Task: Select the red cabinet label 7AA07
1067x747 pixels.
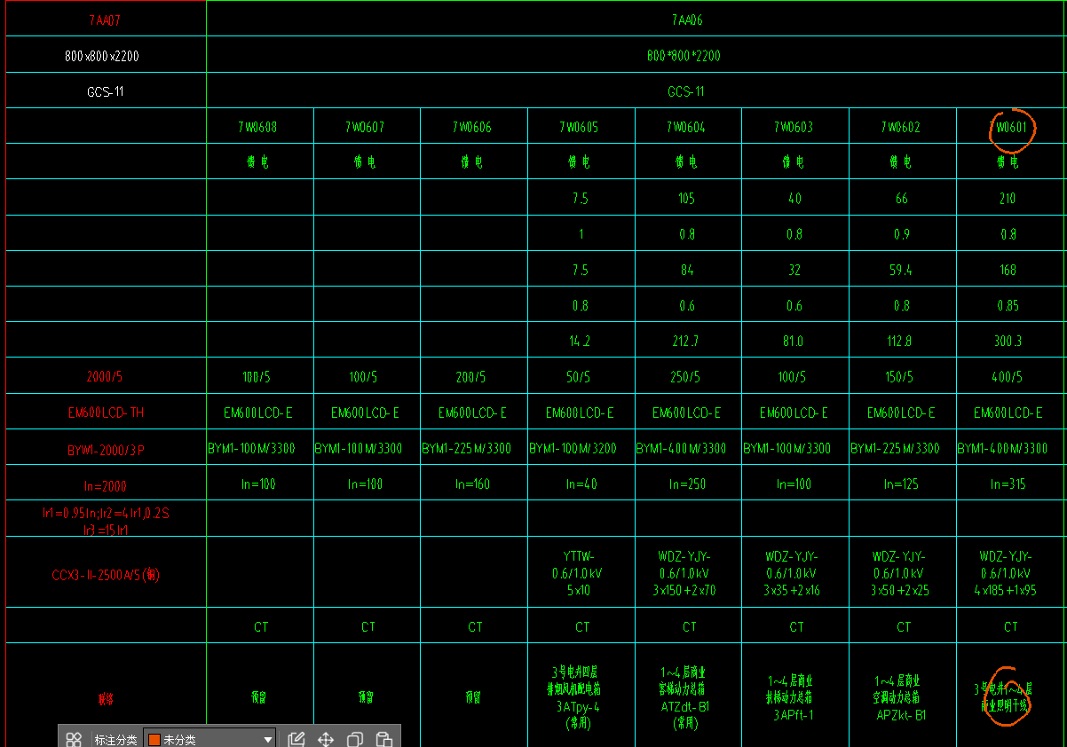Action: (105, 20)
